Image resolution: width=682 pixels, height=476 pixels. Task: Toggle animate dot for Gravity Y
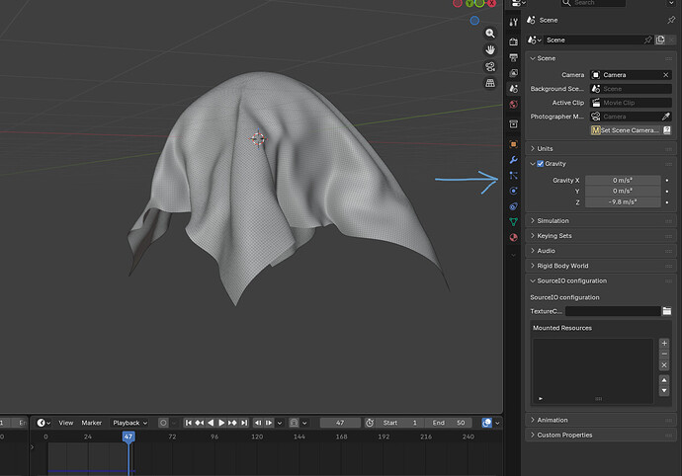pyautogui.click(x=667, y=192)
